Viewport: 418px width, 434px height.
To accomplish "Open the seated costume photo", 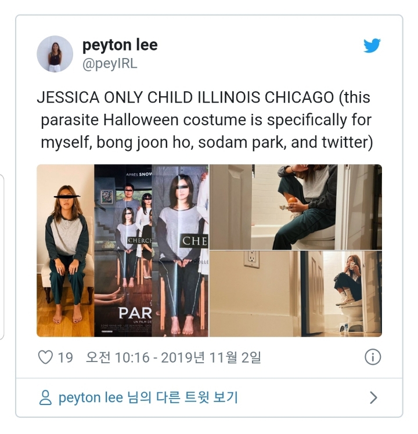I will pos(66,251).
